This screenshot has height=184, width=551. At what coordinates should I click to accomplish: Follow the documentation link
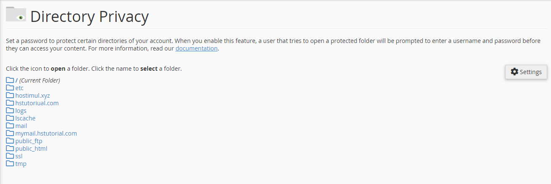click(x=196, y=48)
